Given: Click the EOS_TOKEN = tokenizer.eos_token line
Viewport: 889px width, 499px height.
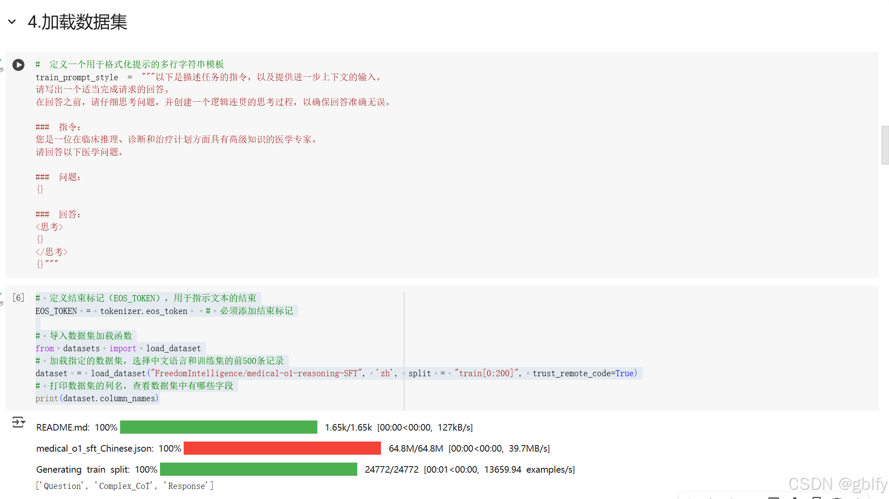Looking at the screenshot, I should click(x=111, y=311).
